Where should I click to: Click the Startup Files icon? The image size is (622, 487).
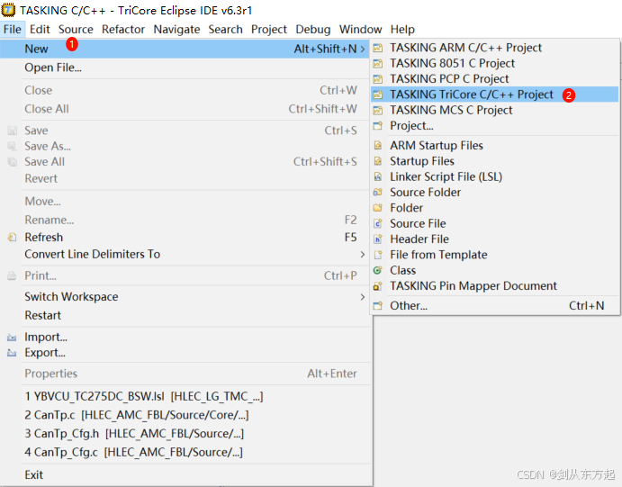378,161
